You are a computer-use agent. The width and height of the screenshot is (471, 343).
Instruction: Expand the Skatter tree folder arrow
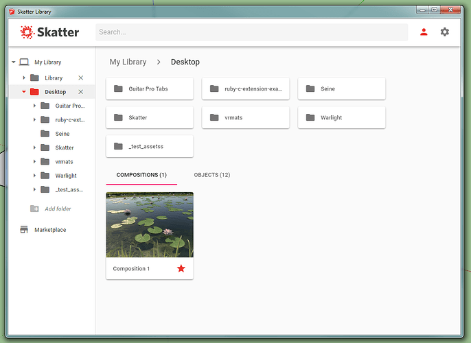click(34, 147)
